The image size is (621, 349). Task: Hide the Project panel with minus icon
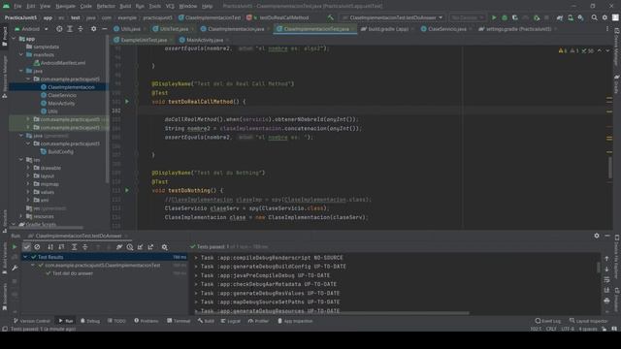[x=104, y=29]
